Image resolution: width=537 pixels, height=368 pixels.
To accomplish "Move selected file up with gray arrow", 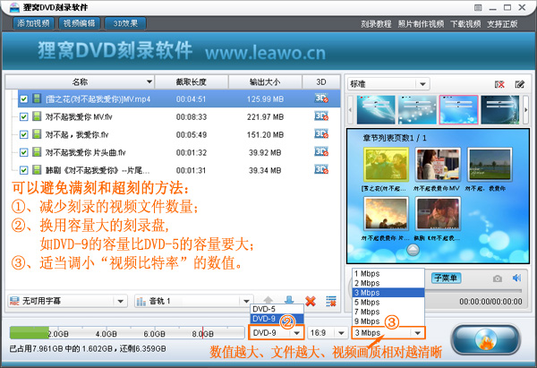I will click(268, 299).
